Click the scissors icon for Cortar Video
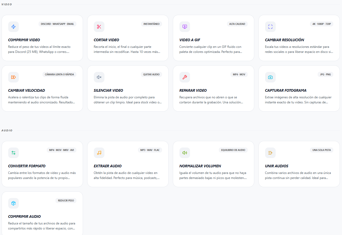 click(99, 27)
